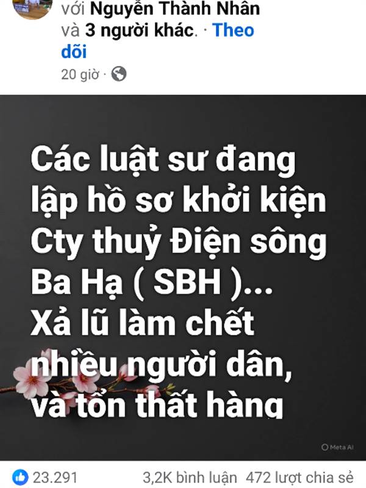The image size is (366, 488).
Task: Click the Meta AI watermark label
Action: [338, 447]
